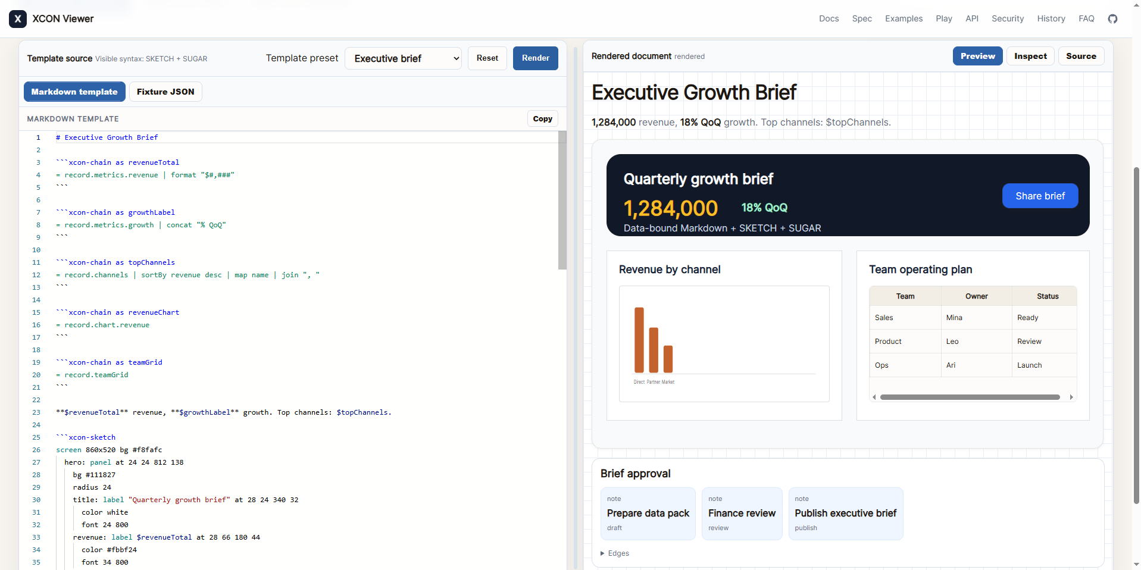Select the Inspect view tab
This screenshot has width=1141, height=570.
pyautogui.click(x=1030, y=56)
